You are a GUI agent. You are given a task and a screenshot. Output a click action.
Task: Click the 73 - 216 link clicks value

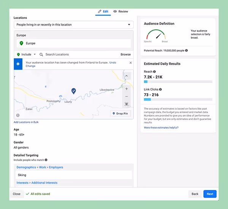click(151, 95)
